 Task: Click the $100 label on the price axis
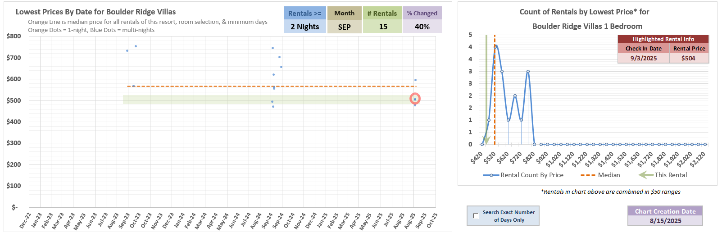[14, 186]
